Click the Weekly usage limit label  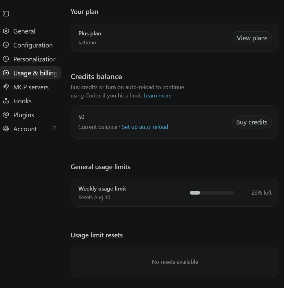(x=102, y=189)
